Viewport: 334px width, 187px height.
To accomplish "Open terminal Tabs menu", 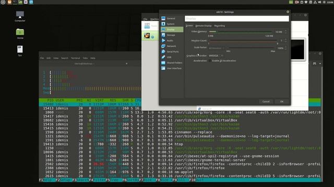I will [85, 58].
